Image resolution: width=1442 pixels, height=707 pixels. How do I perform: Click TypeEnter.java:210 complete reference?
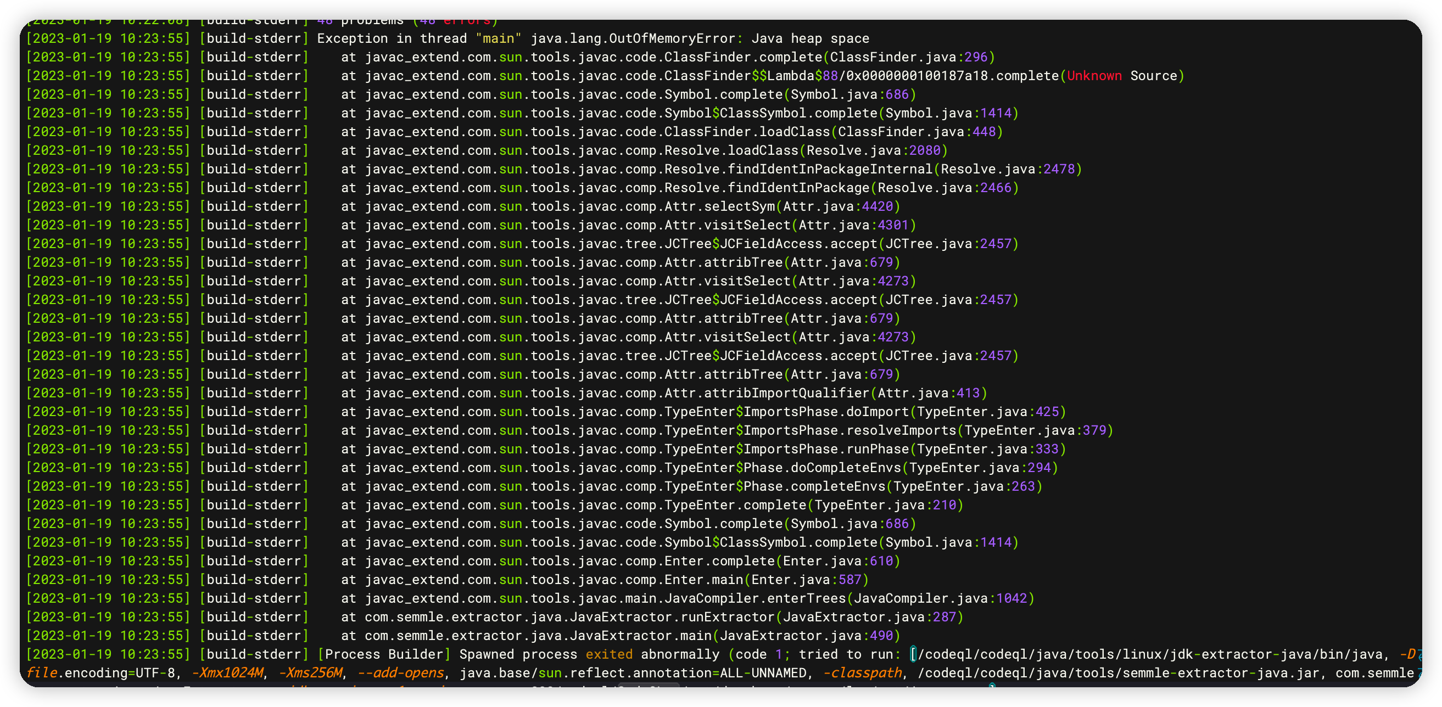pos(885,505)
